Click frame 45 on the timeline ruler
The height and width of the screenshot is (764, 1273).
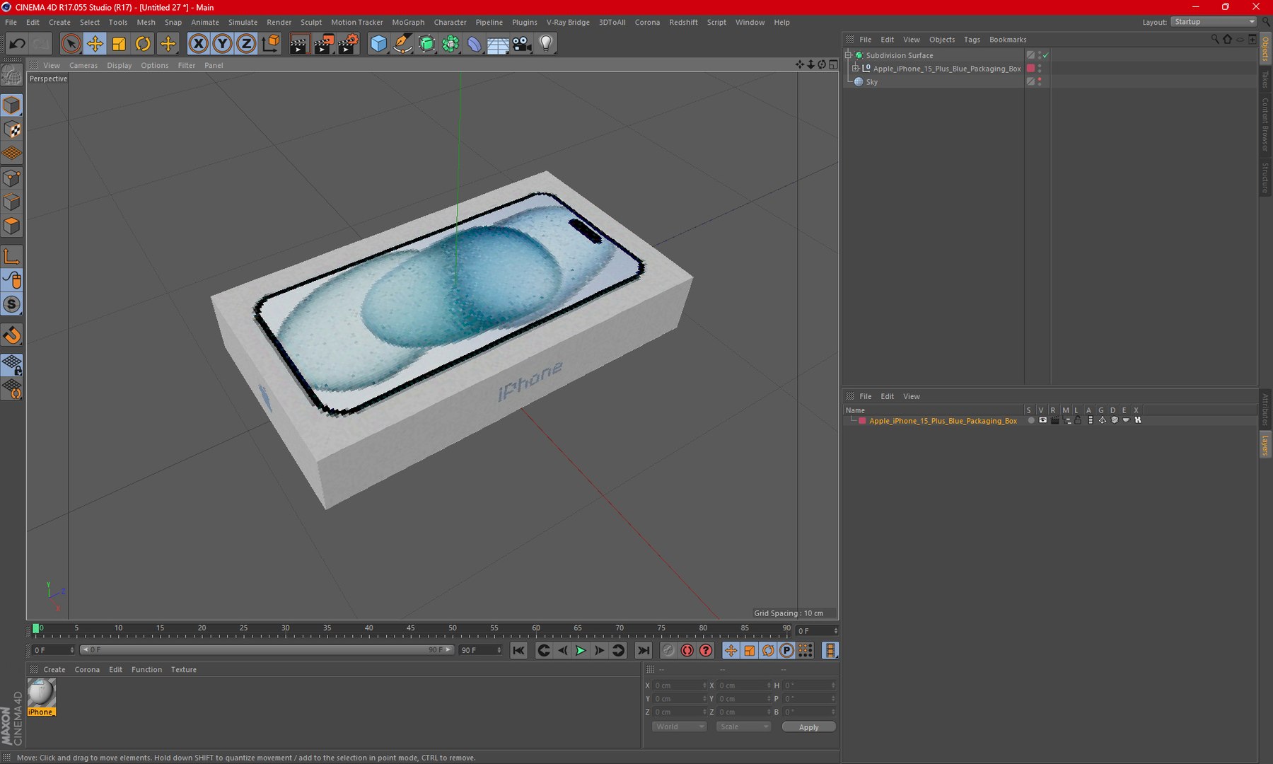(411, 628)
